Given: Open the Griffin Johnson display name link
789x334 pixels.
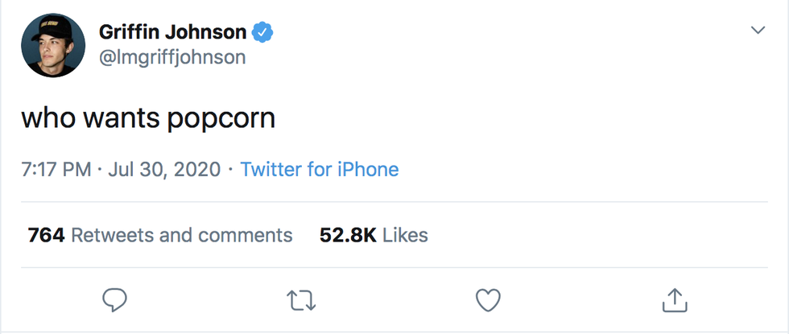Looking at the screenshot, I should [x=172, y=32].
